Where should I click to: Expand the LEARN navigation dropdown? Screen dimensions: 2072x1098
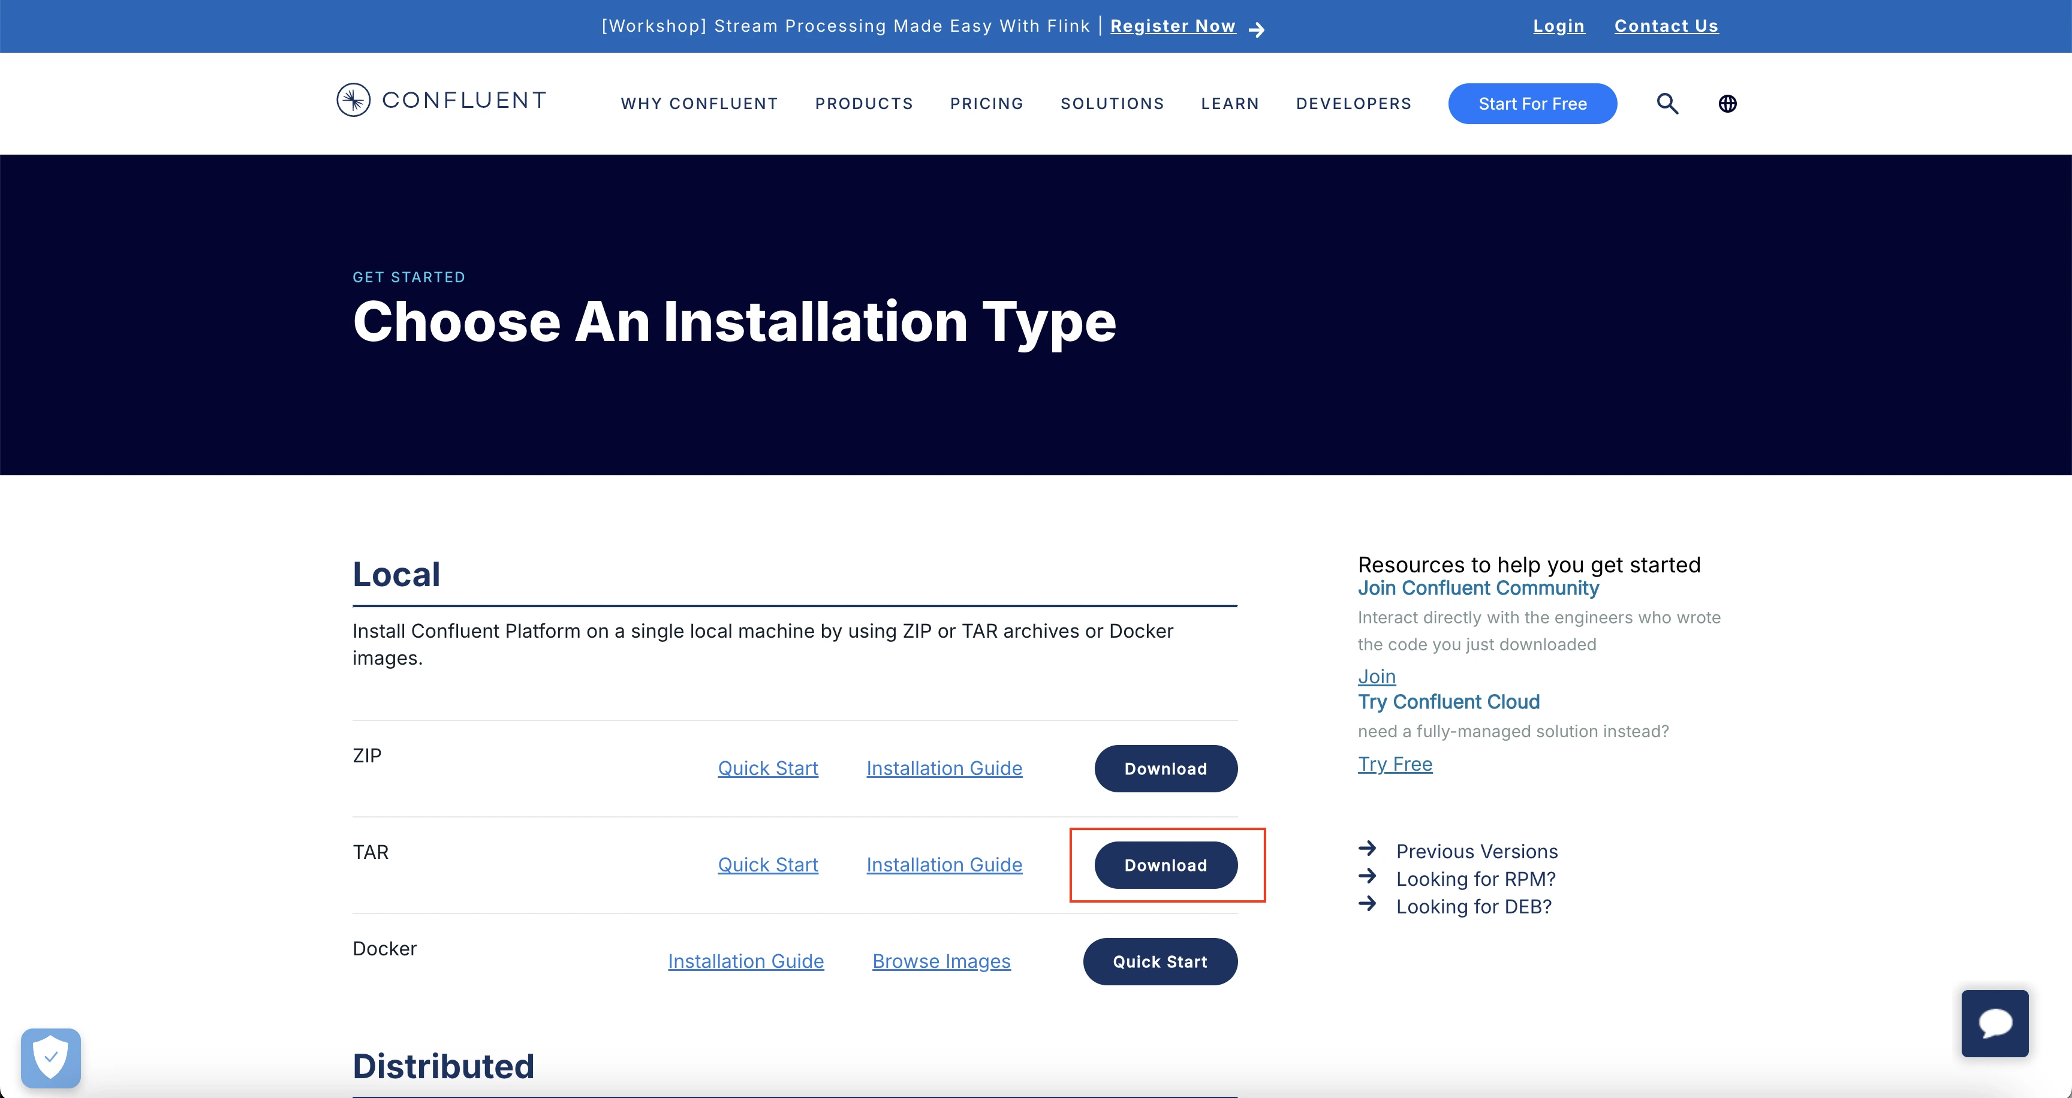1228,102
